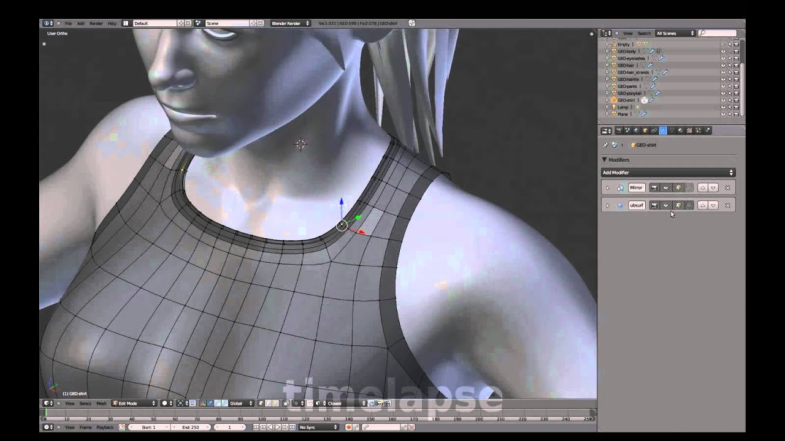Select the Particles properties tab
785x441 pixels.
point(699,130)
